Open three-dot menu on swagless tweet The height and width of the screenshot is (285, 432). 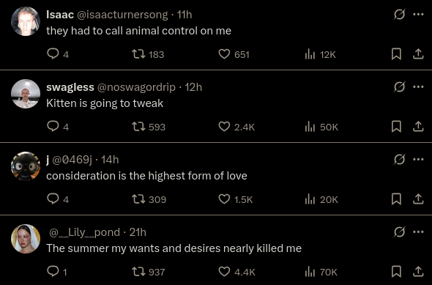[x=418, y=87]
